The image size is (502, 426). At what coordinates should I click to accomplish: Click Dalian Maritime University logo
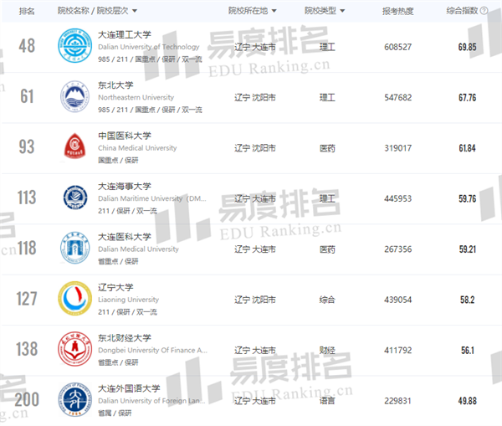click(x=75, y=198)
